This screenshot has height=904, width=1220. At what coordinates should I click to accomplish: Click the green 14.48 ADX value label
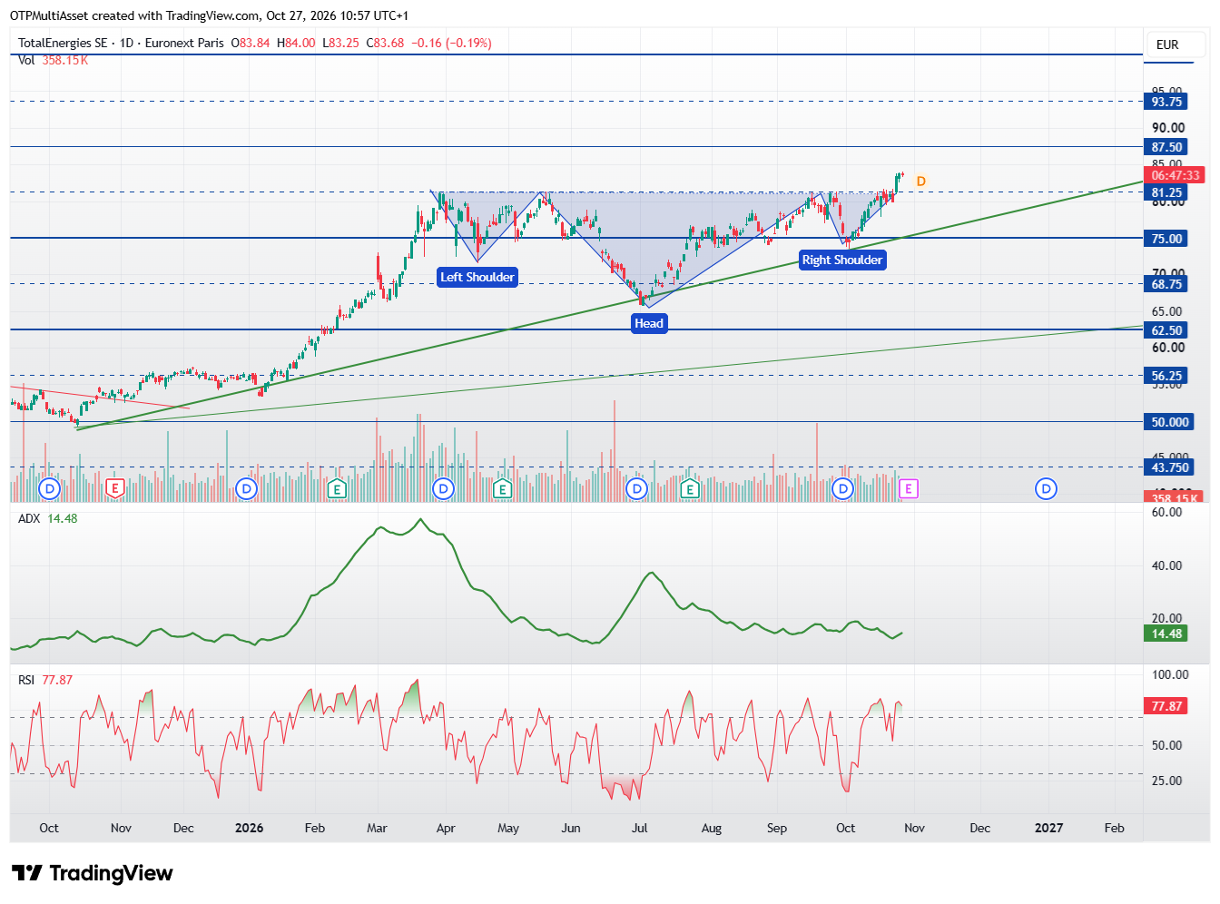[x=1167, y=634]
